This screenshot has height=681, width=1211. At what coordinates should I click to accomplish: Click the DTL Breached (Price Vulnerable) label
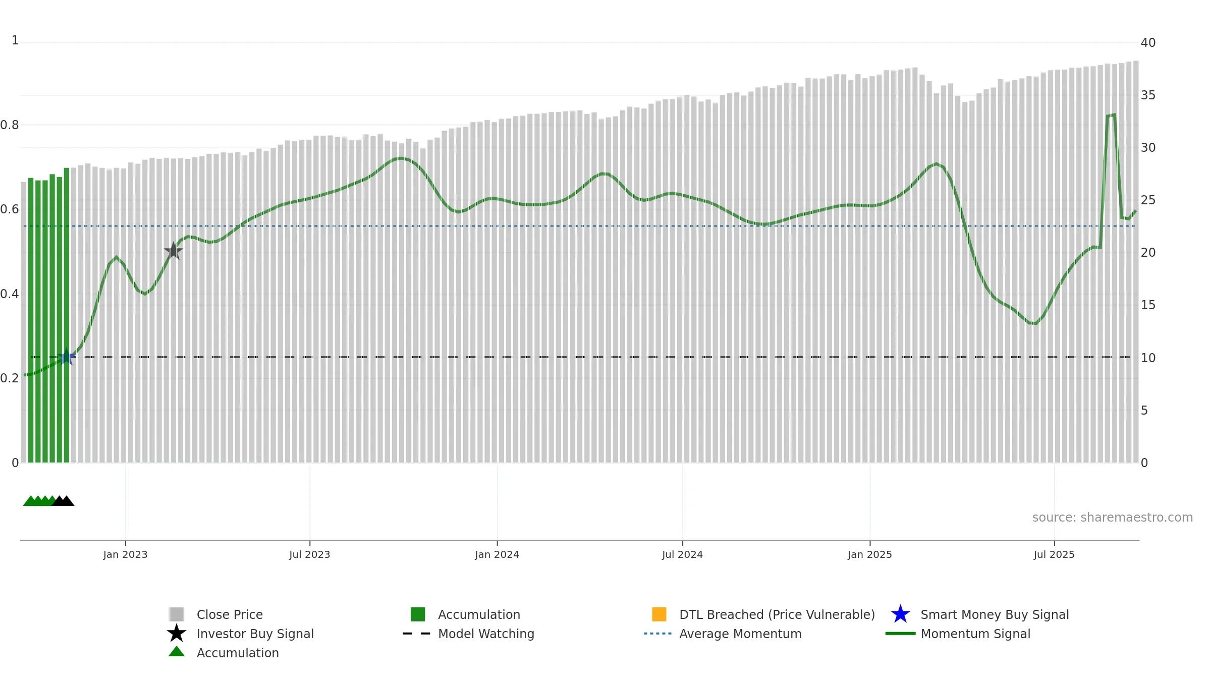(777, 614)
